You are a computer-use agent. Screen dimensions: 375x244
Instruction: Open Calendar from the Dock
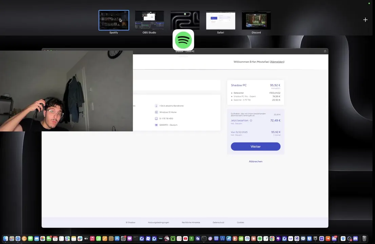point(55,239)
